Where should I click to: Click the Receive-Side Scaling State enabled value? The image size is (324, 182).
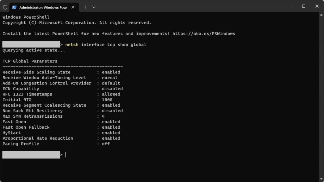111,72
